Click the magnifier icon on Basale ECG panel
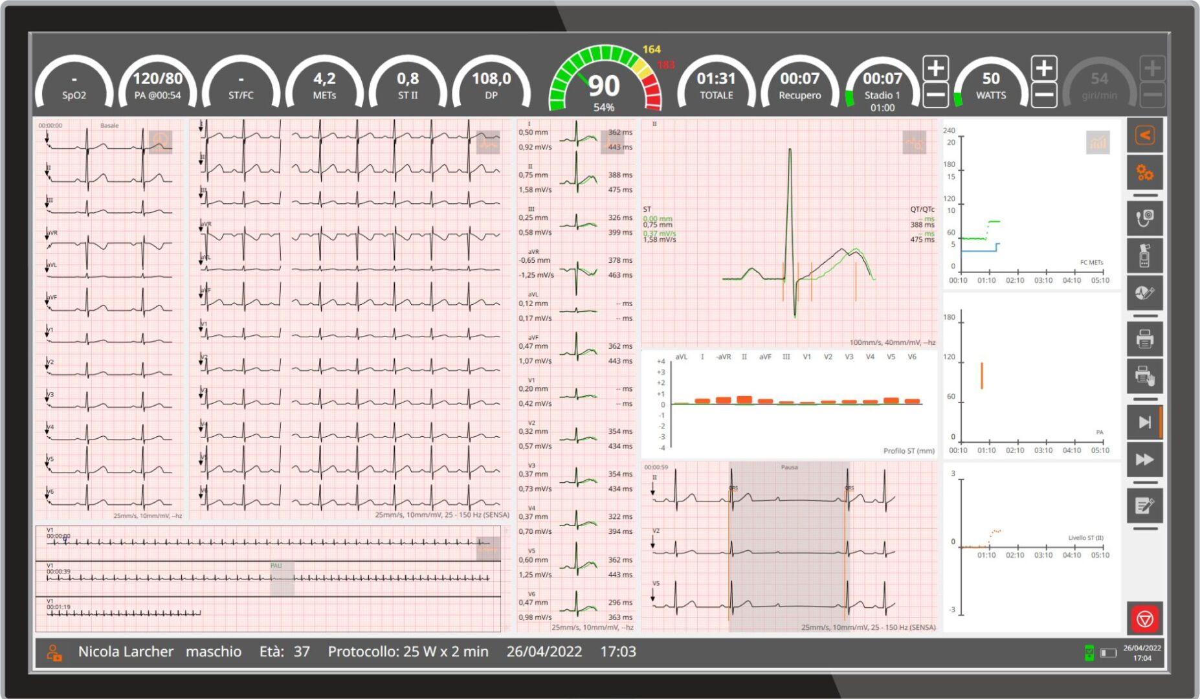Viewport: 1200px width, 699px height. coord(161,142)
